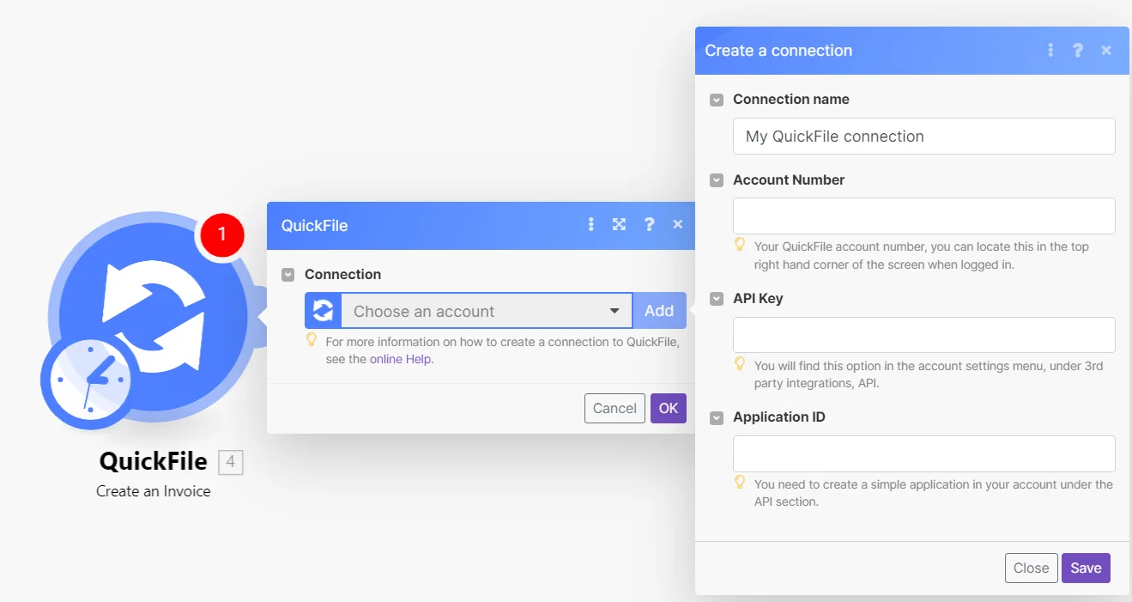The height and width of the screenshot is (602, 1132).
Task: Open QuickFile dialog three-dot options menu
Action: 590,224
